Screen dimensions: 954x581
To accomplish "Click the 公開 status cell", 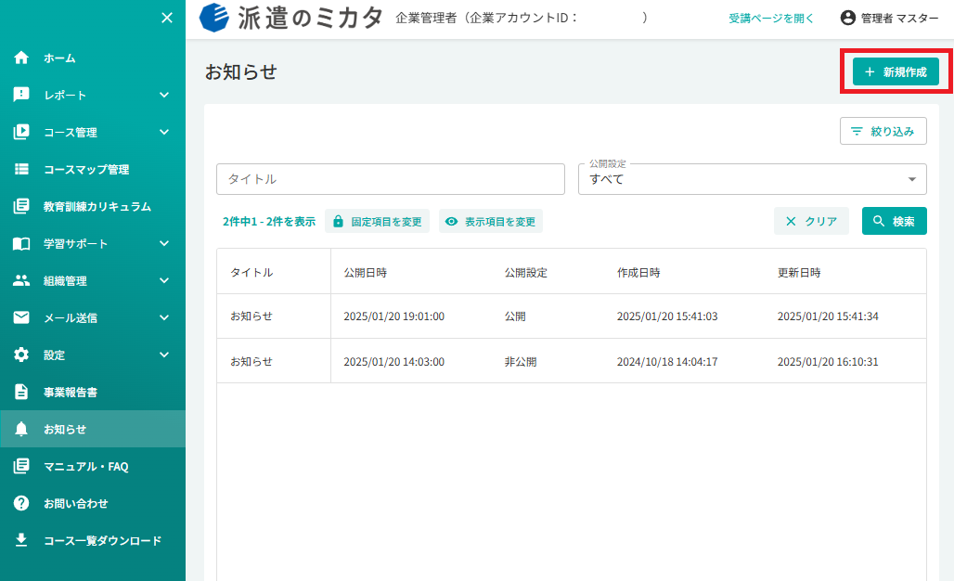I will (515, 316).
